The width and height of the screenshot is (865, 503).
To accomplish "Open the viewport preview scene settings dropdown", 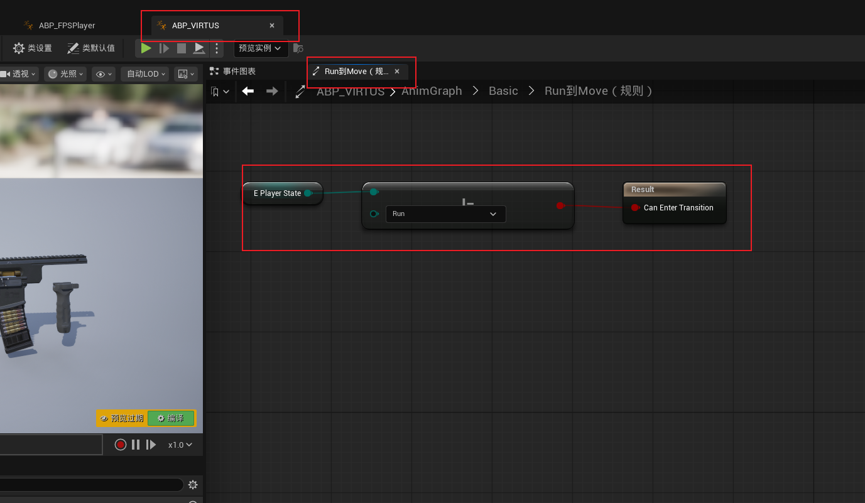I will [187, 74].
